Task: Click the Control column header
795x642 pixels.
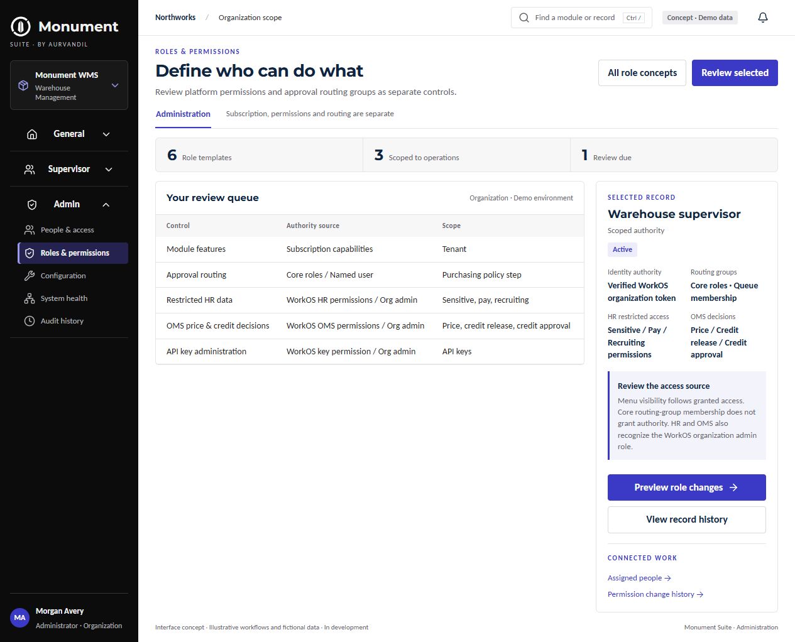Action: click(x=178, y=226)
